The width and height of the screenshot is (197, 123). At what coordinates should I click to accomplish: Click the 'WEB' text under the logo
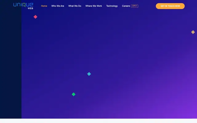pyautogui.click(x=30, y=8)
